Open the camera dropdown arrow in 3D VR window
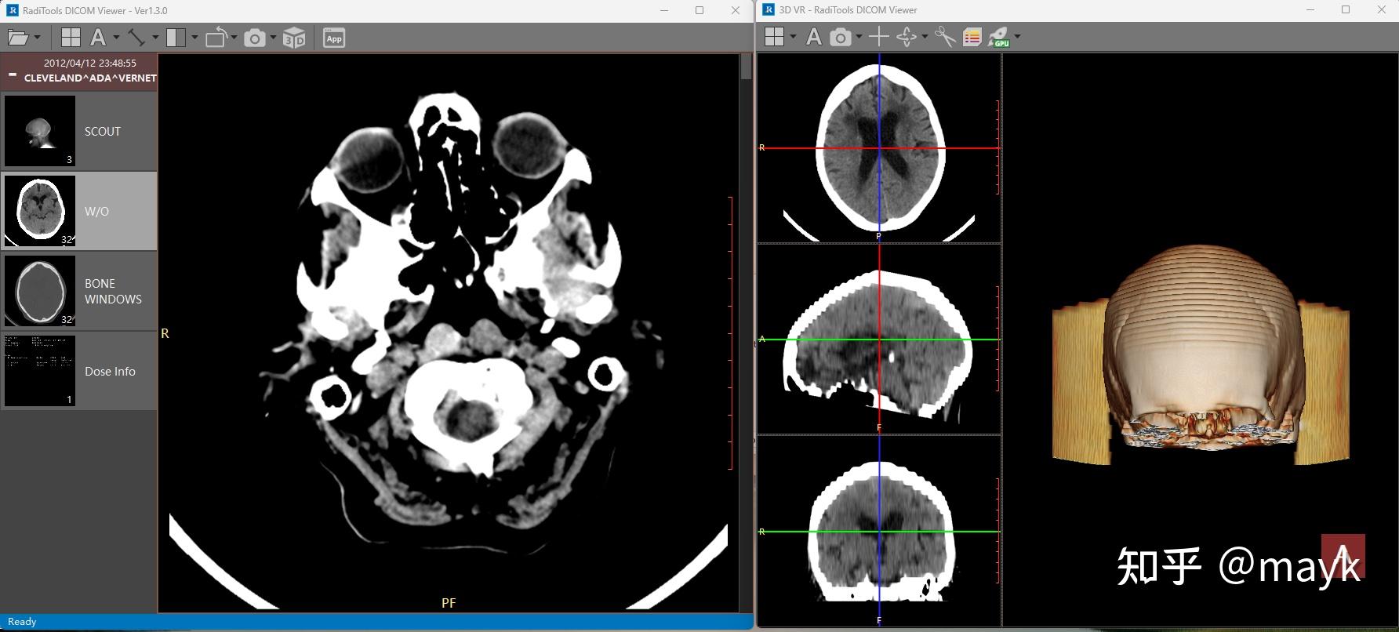The width and height of the screenshot is (1399, 632). (859, 36)
